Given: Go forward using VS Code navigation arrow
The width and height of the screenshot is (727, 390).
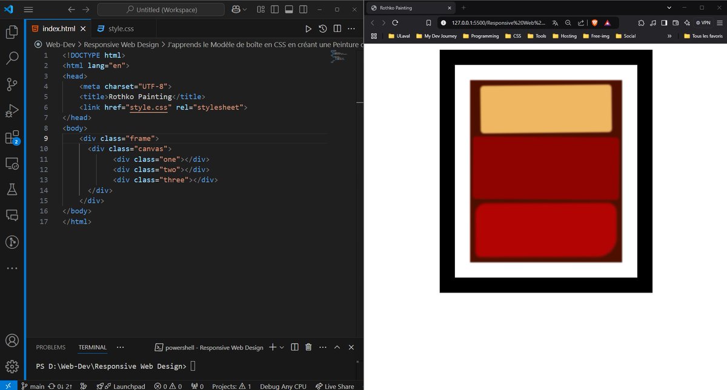Looking at the screenshot, I should pos(85,10).
